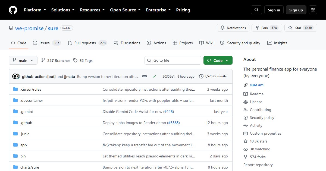Open the main branch selector dropdown
The image size is (326, 171).
(23, 61)
